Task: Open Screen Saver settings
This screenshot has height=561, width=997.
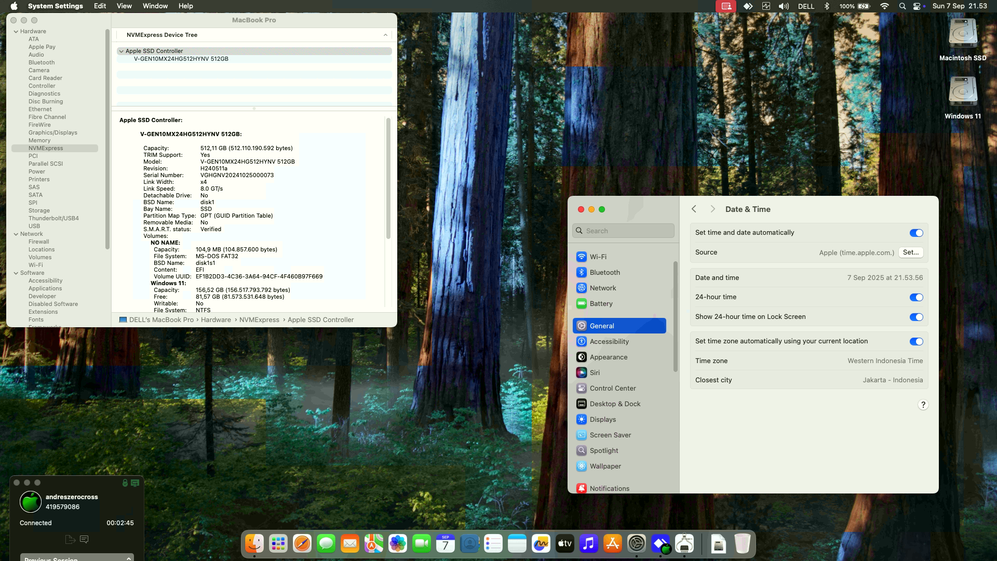Action: coord(619,435)
